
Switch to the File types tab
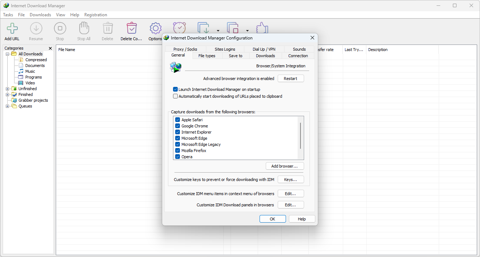point(207,56)
